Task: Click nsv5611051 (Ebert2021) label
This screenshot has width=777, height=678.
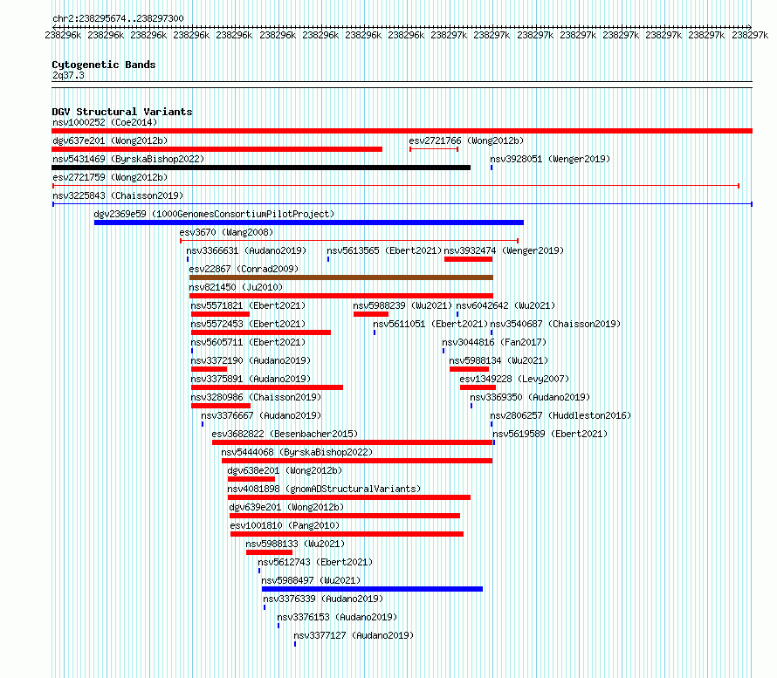Action: point(430,324)
